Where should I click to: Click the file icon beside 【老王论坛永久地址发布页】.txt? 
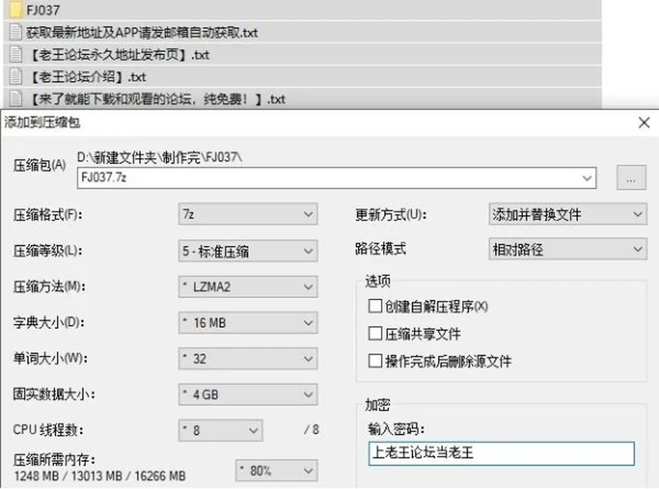click(16, 55)
